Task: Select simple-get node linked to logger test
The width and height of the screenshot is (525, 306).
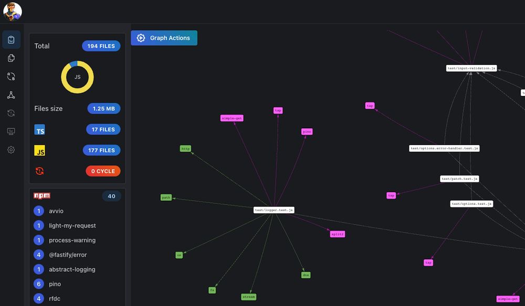Action: point(232,118)
